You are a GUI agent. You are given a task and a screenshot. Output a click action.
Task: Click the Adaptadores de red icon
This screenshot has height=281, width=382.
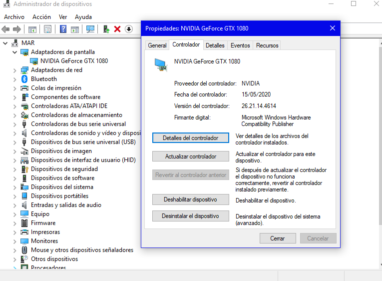(x=24, y=70)
